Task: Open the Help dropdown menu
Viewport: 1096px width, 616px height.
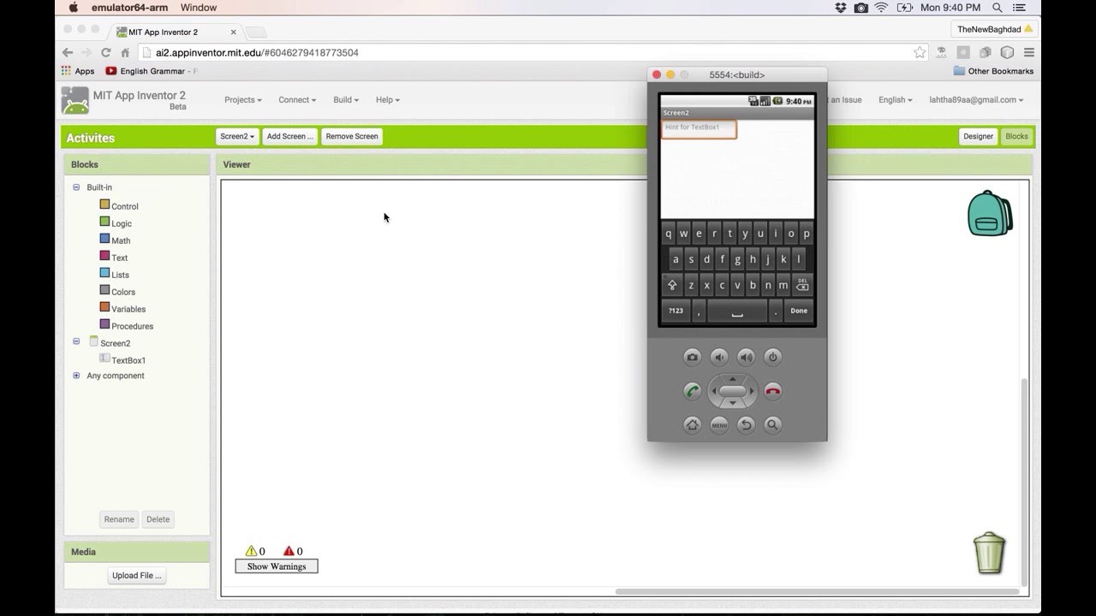Action: click(x=388, y=100)
